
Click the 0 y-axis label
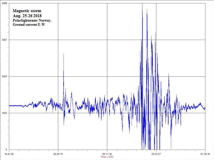6,150
